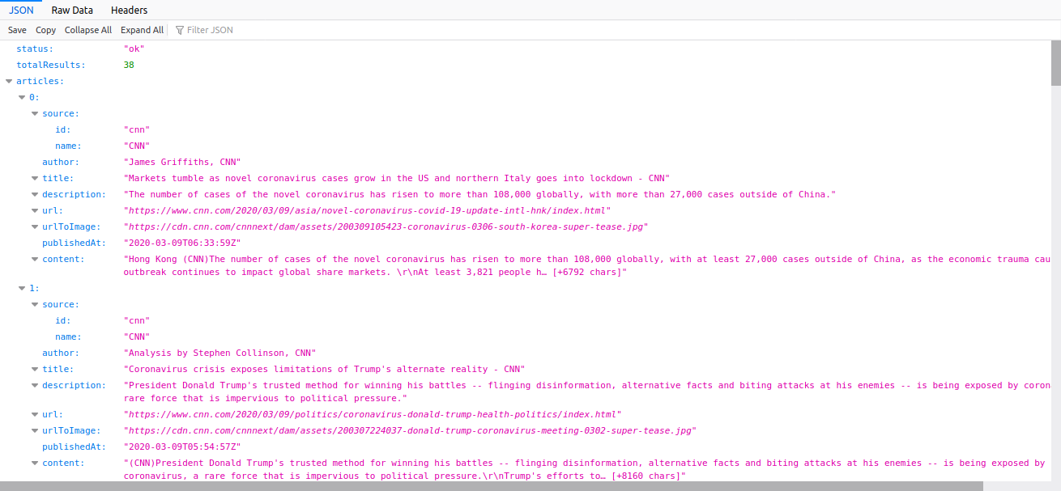Select author "Analysis by Stephen Collinson, CNN"

(219, 353)
